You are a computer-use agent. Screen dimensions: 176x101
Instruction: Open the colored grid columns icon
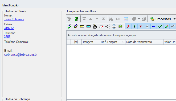126,19
